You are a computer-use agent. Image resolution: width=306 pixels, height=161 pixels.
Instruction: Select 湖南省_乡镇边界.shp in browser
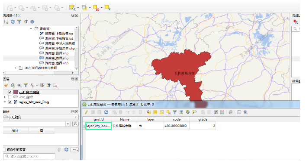point(60,48)
